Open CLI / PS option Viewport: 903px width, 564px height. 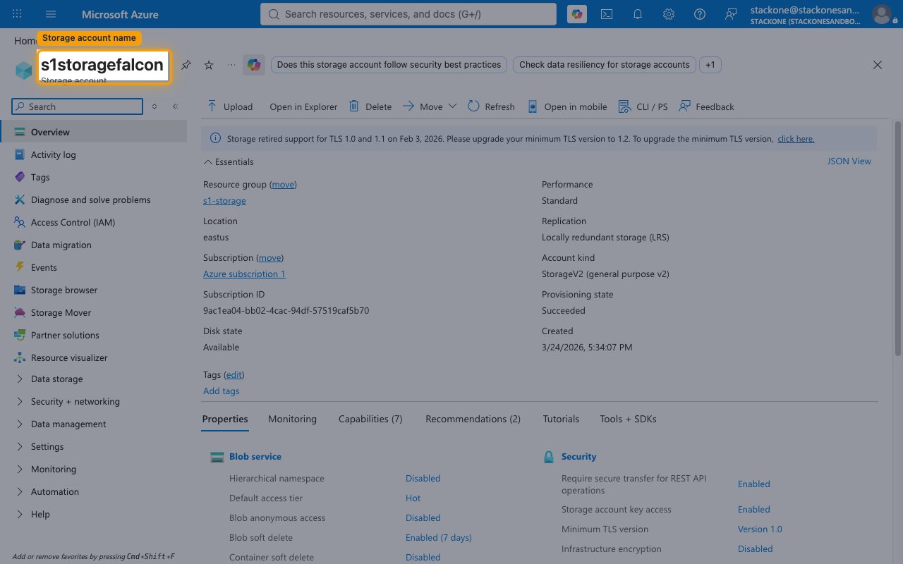[x=643, y=106]
